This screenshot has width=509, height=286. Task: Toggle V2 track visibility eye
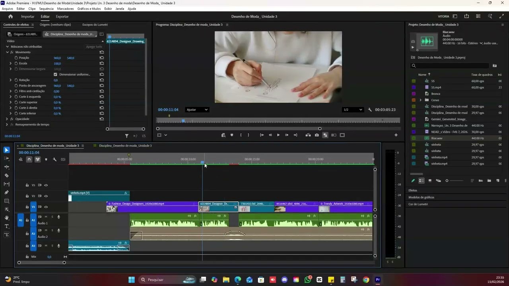46,196
